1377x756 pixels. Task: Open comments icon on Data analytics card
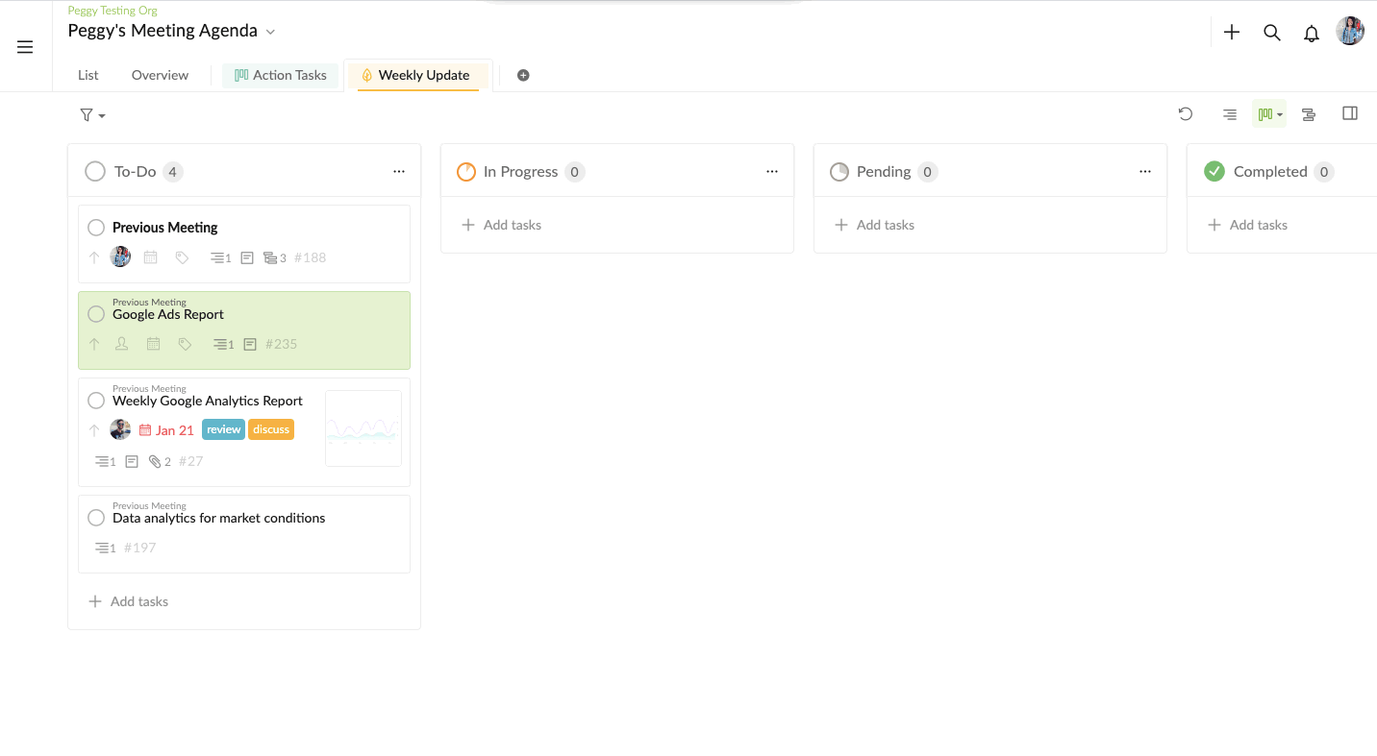(105, 548)
